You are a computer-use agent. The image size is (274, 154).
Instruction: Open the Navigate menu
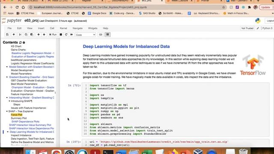pyautogui.click(x=77, y=28)
